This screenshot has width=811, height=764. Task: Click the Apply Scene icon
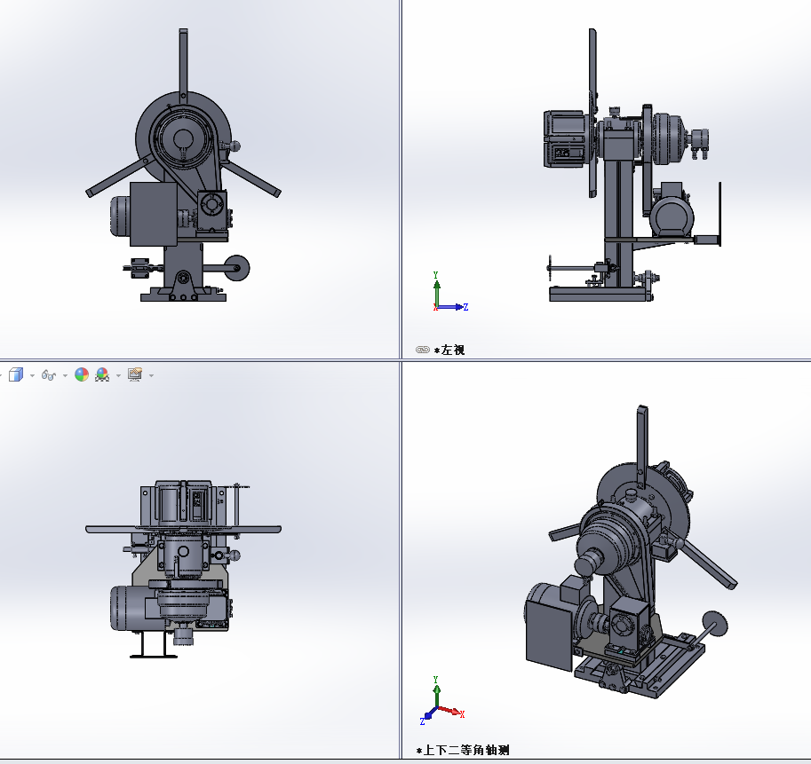(x=102, y=374)
